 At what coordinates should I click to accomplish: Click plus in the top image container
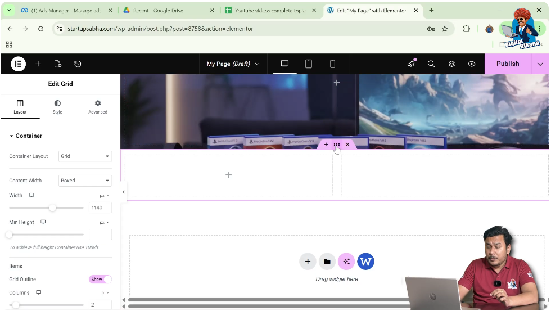337,83
